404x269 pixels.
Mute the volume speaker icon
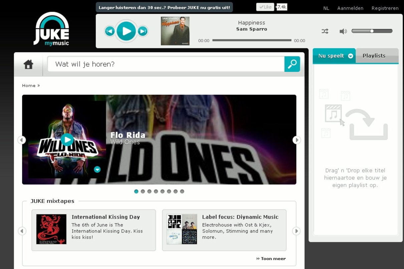pyautogui.click(x=343, y=31)
